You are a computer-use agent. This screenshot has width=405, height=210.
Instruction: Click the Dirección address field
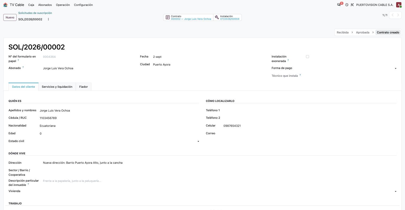(x=220, y=163)
